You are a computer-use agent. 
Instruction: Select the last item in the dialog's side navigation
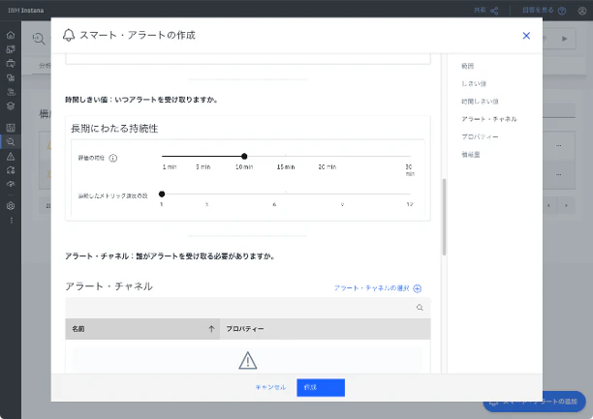click(x=471, y=155)
